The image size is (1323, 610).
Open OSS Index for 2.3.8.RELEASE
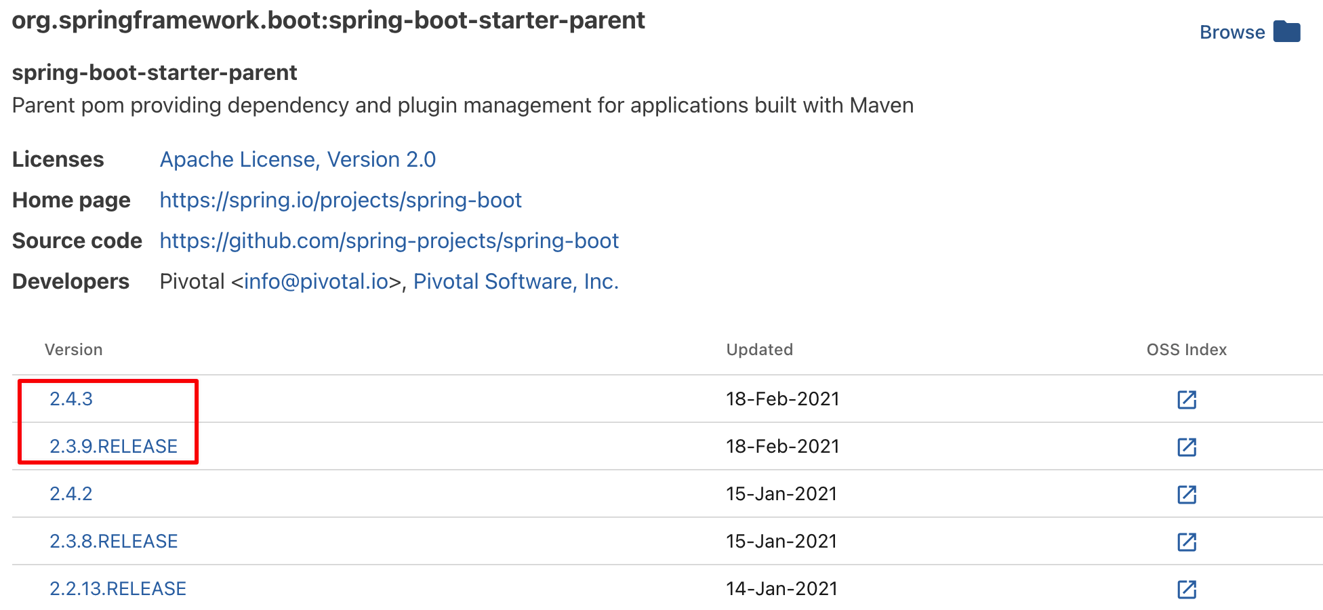1187,542
